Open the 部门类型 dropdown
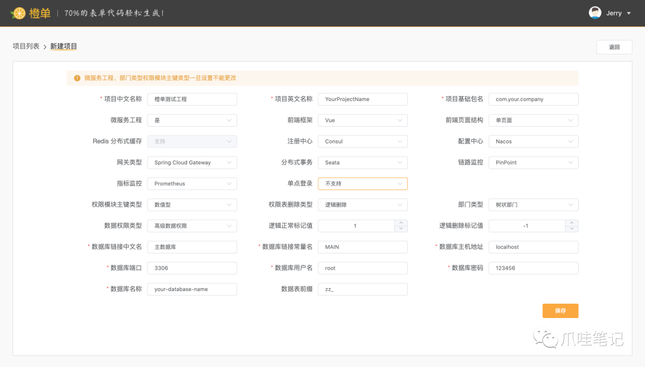This screenshot has height=367, width=645. [533, 204]
